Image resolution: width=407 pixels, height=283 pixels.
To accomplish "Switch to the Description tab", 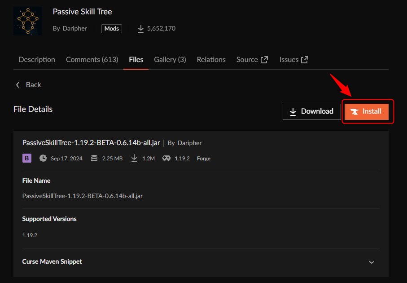I will click(37, 59).
